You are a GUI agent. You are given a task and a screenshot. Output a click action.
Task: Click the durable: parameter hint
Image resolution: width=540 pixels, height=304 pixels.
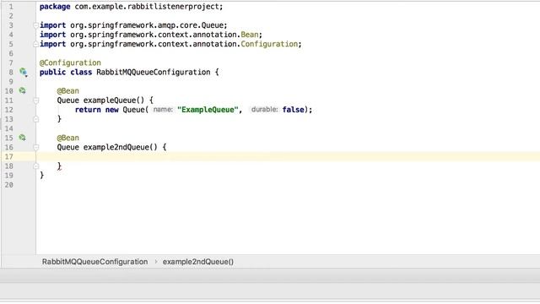tap(264, 110)
